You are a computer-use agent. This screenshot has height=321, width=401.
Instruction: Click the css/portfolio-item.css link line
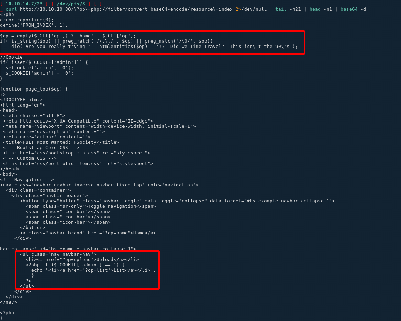[x=78, y=164]
